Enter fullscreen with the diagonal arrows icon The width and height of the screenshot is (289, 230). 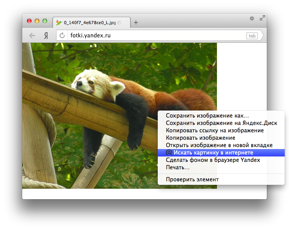(262, 18)
